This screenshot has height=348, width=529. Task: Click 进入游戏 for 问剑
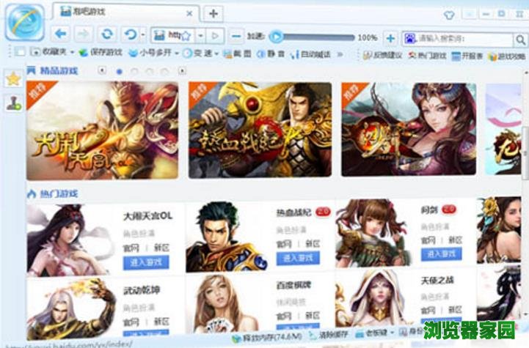(x=441, y=253)
